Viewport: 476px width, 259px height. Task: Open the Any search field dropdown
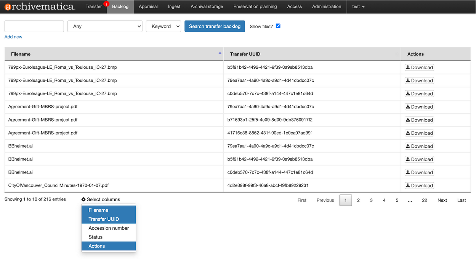coord(105,26)
